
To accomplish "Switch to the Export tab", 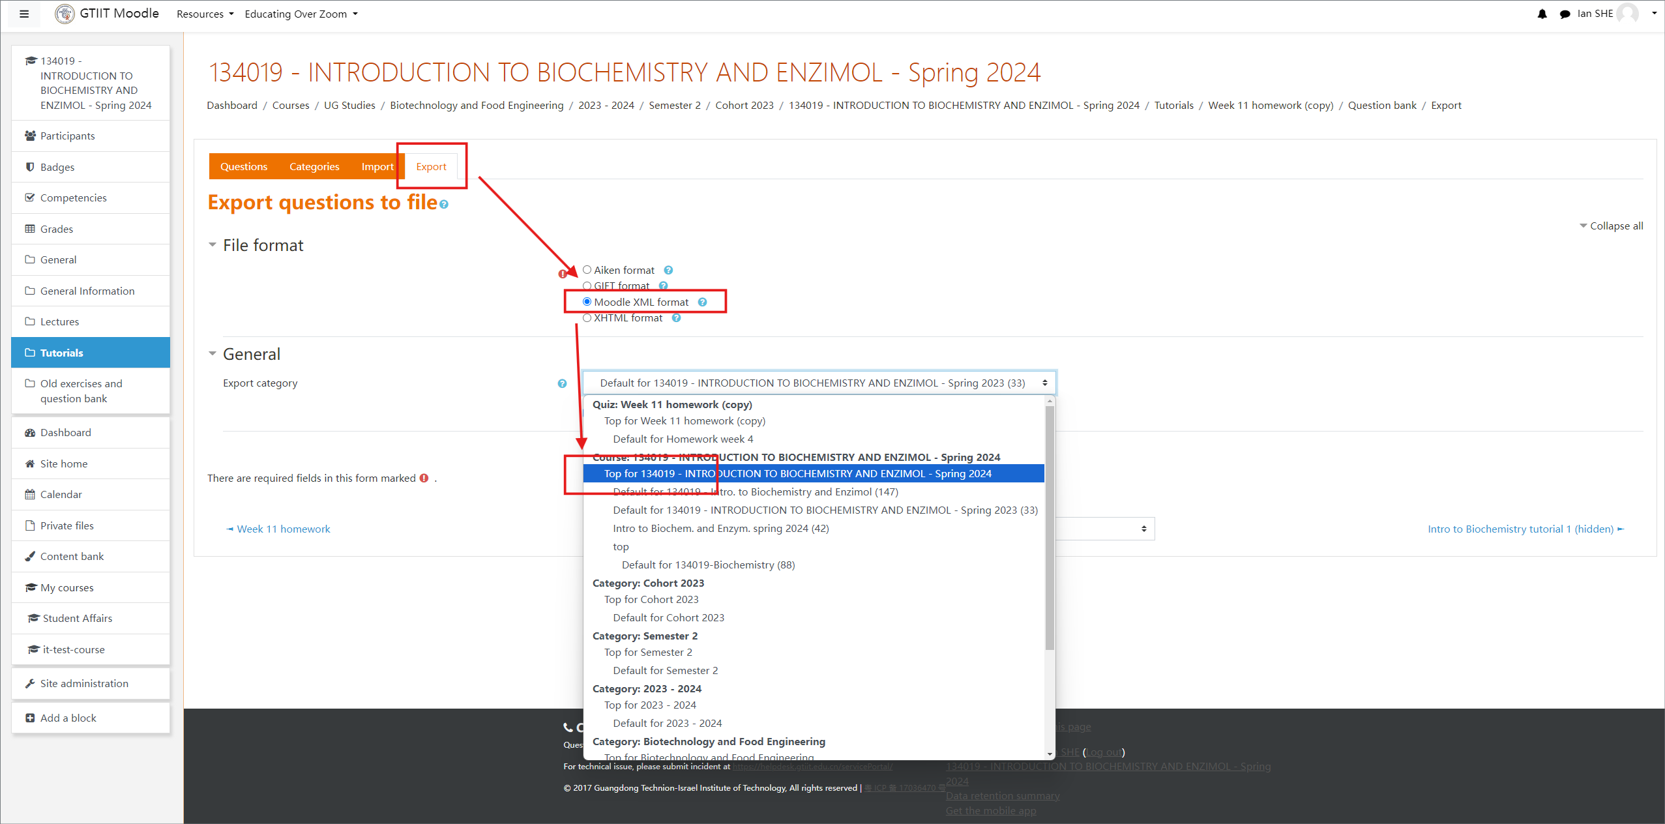I will (432, 167).
